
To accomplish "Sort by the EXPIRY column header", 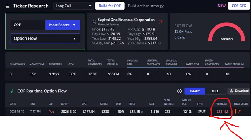I will [65, 104].
